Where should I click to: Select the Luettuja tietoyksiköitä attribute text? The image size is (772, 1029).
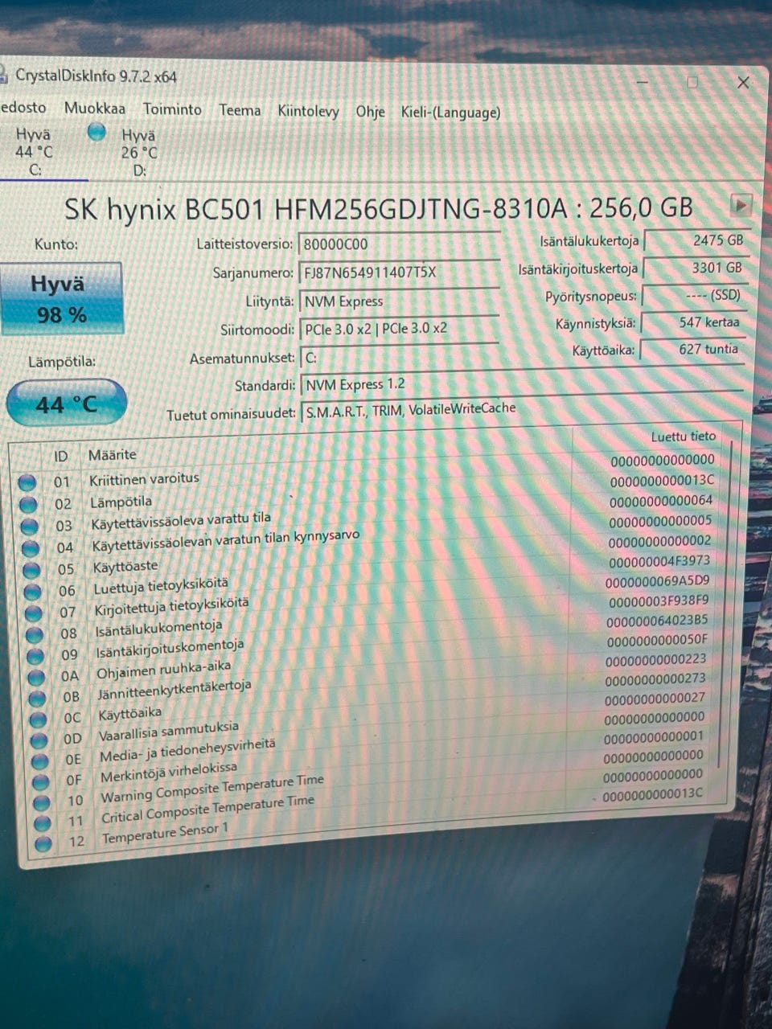(x=161, y=587)
